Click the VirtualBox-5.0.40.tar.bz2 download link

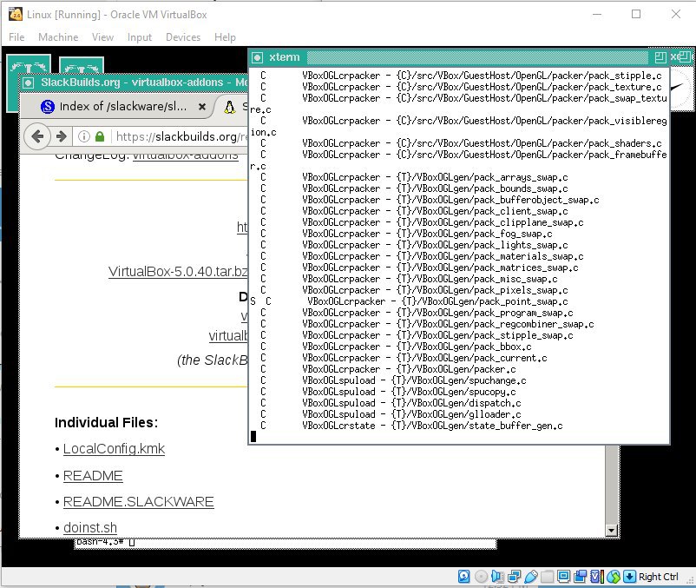178,271
